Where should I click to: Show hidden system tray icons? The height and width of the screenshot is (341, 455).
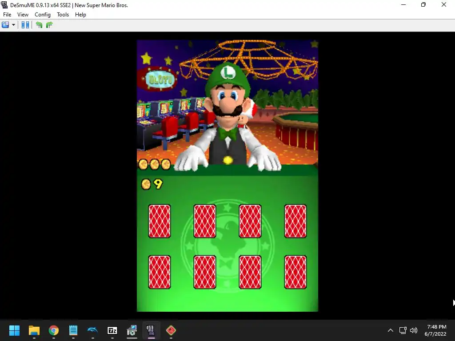391,330
